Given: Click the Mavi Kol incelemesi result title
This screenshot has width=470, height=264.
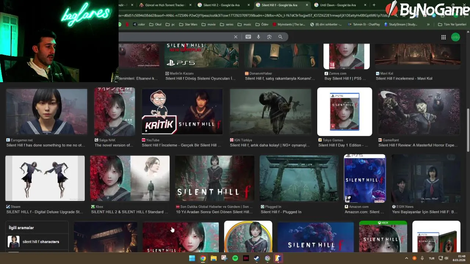Looking at the screenshot, I should tap(404, 78).
